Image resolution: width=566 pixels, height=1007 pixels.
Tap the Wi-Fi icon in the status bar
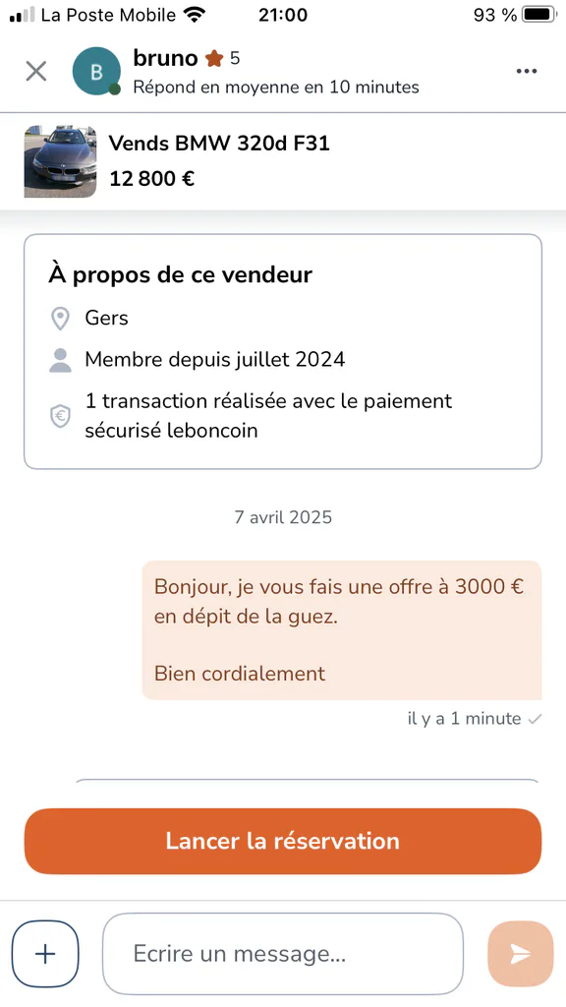(194, 15)
